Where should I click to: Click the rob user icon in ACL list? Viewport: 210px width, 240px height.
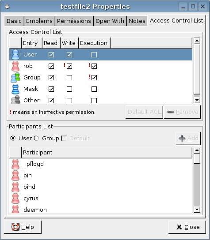click(15, 66)
